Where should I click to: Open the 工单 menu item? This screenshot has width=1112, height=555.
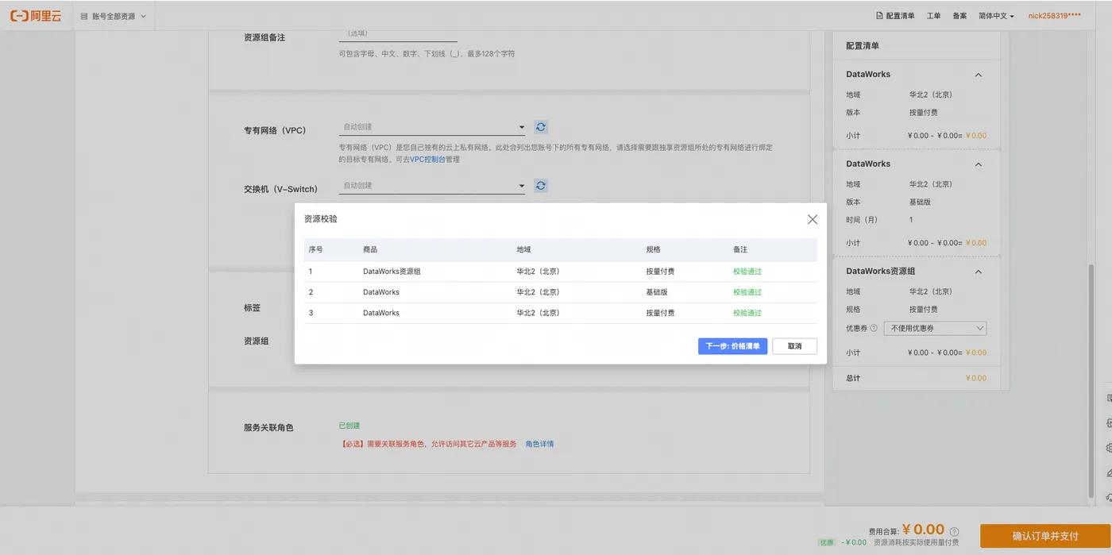(x=933, y=16)
